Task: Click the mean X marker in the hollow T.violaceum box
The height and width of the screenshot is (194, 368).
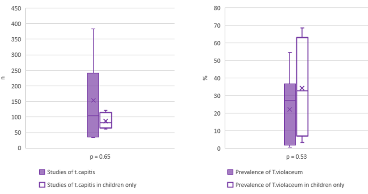Action: pos(302,88)
